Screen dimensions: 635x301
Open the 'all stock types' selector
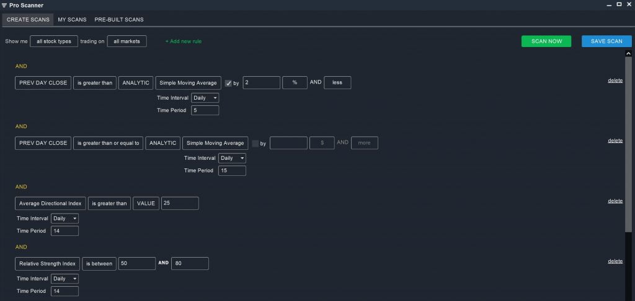pyautogui.click(x=54, y=41)
